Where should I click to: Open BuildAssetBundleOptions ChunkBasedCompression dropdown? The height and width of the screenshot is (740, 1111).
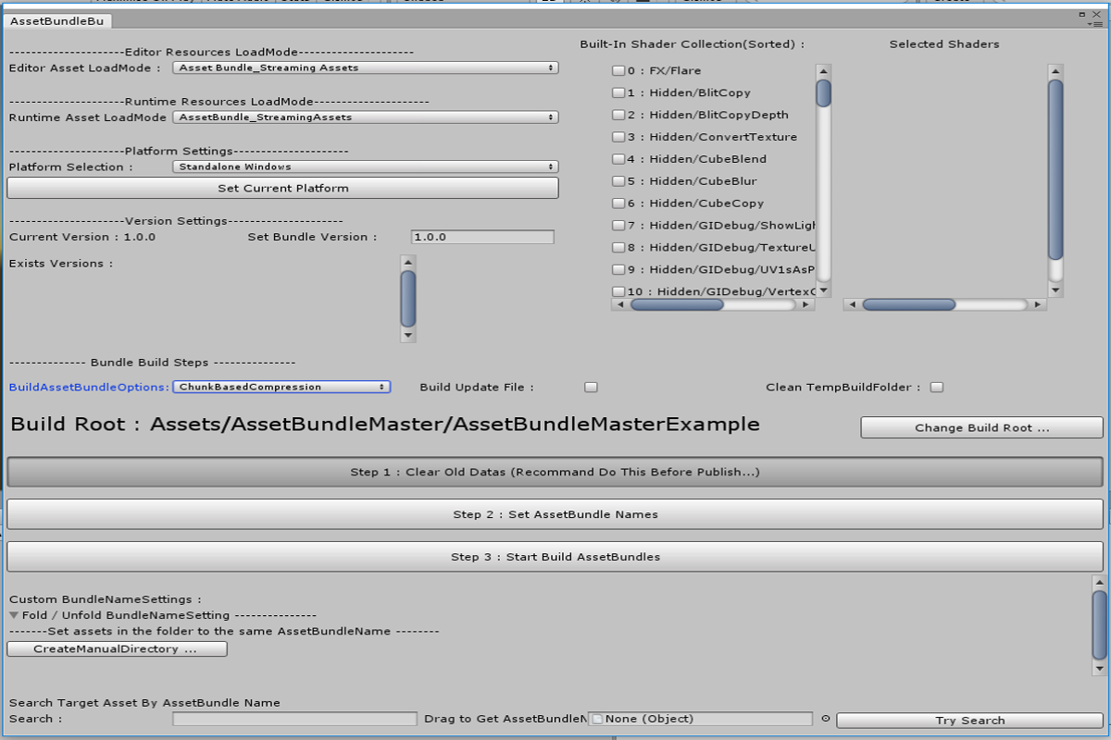point(281,387)
